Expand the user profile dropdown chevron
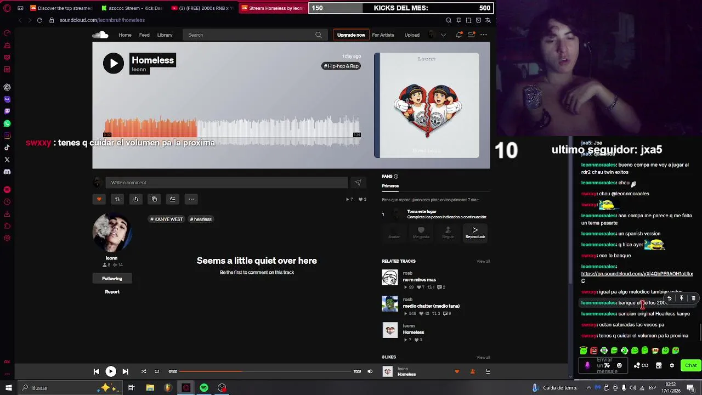Image resolution: width=702 pixels, height=395 pixels. 443,35
